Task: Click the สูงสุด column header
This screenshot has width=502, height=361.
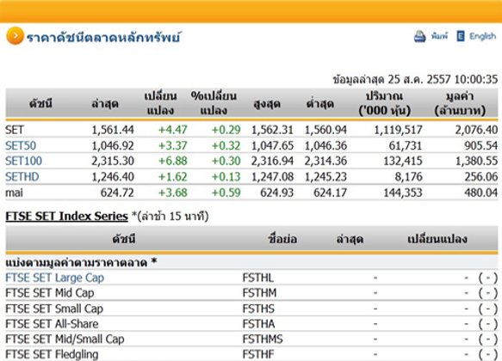Action: [x=267, y=104]
